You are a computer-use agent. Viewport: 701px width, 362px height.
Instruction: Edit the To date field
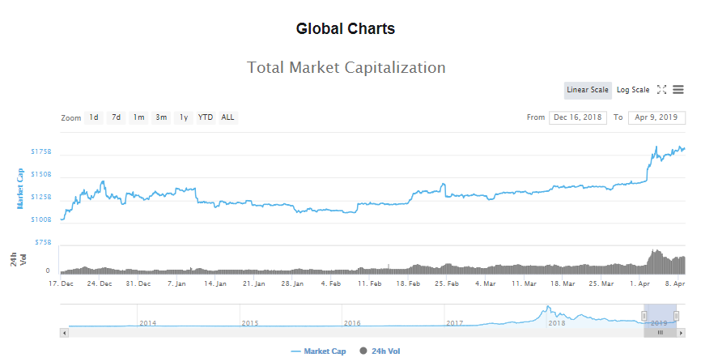(656, 117)
